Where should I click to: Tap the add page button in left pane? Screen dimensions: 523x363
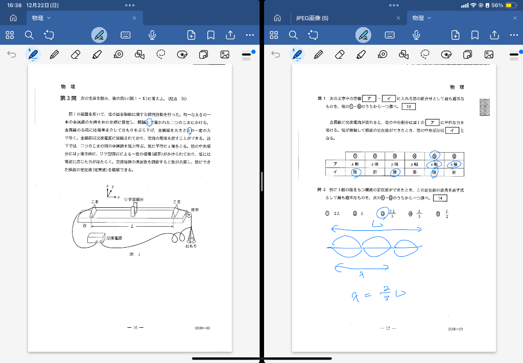point(191,35)
